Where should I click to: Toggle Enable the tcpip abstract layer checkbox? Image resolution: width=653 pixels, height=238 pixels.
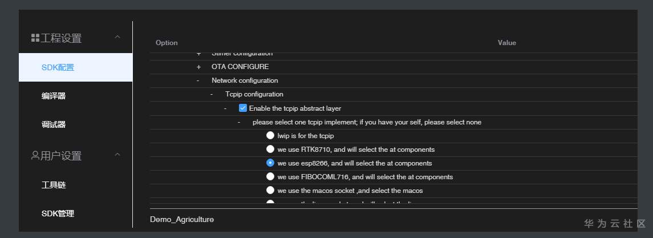[243, 108]
